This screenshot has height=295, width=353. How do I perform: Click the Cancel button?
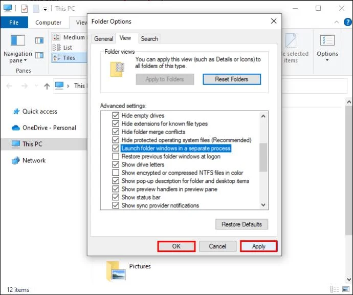click(217, 246)
